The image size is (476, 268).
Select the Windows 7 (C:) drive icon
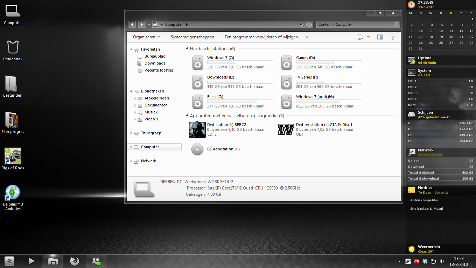(198, 63)
